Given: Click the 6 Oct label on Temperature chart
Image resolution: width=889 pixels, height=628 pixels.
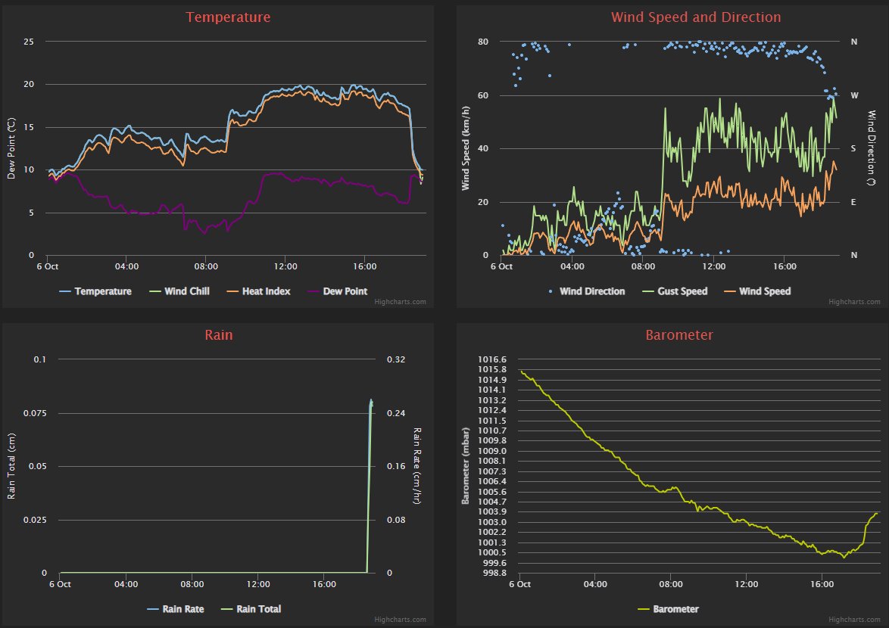Looking at the screenshot, I should point(48,266).
